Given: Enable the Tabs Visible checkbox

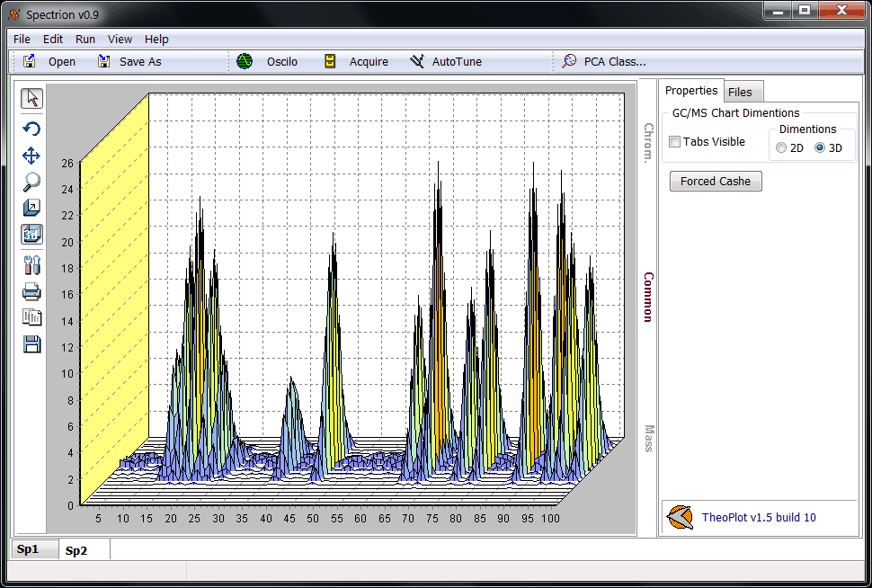Looking at the screenshot, I should click(x=675, y=142).
